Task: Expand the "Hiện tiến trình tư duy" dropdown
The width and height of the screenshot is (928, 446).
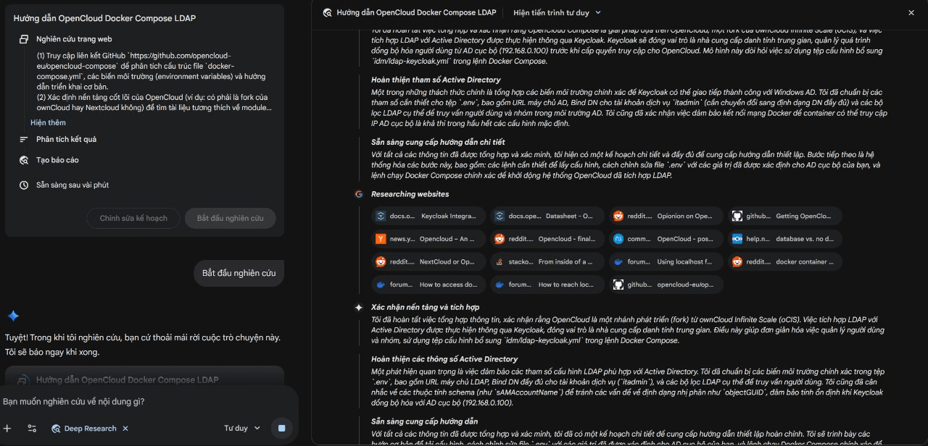Action: [x=557, y=12]
